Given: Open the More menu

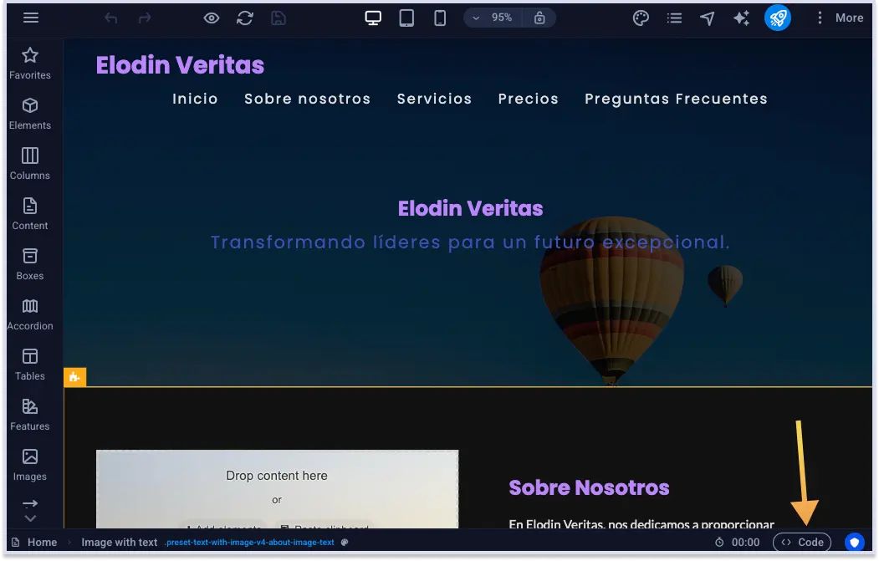Looking at the screenshot, I should click(x=839, y=18).
